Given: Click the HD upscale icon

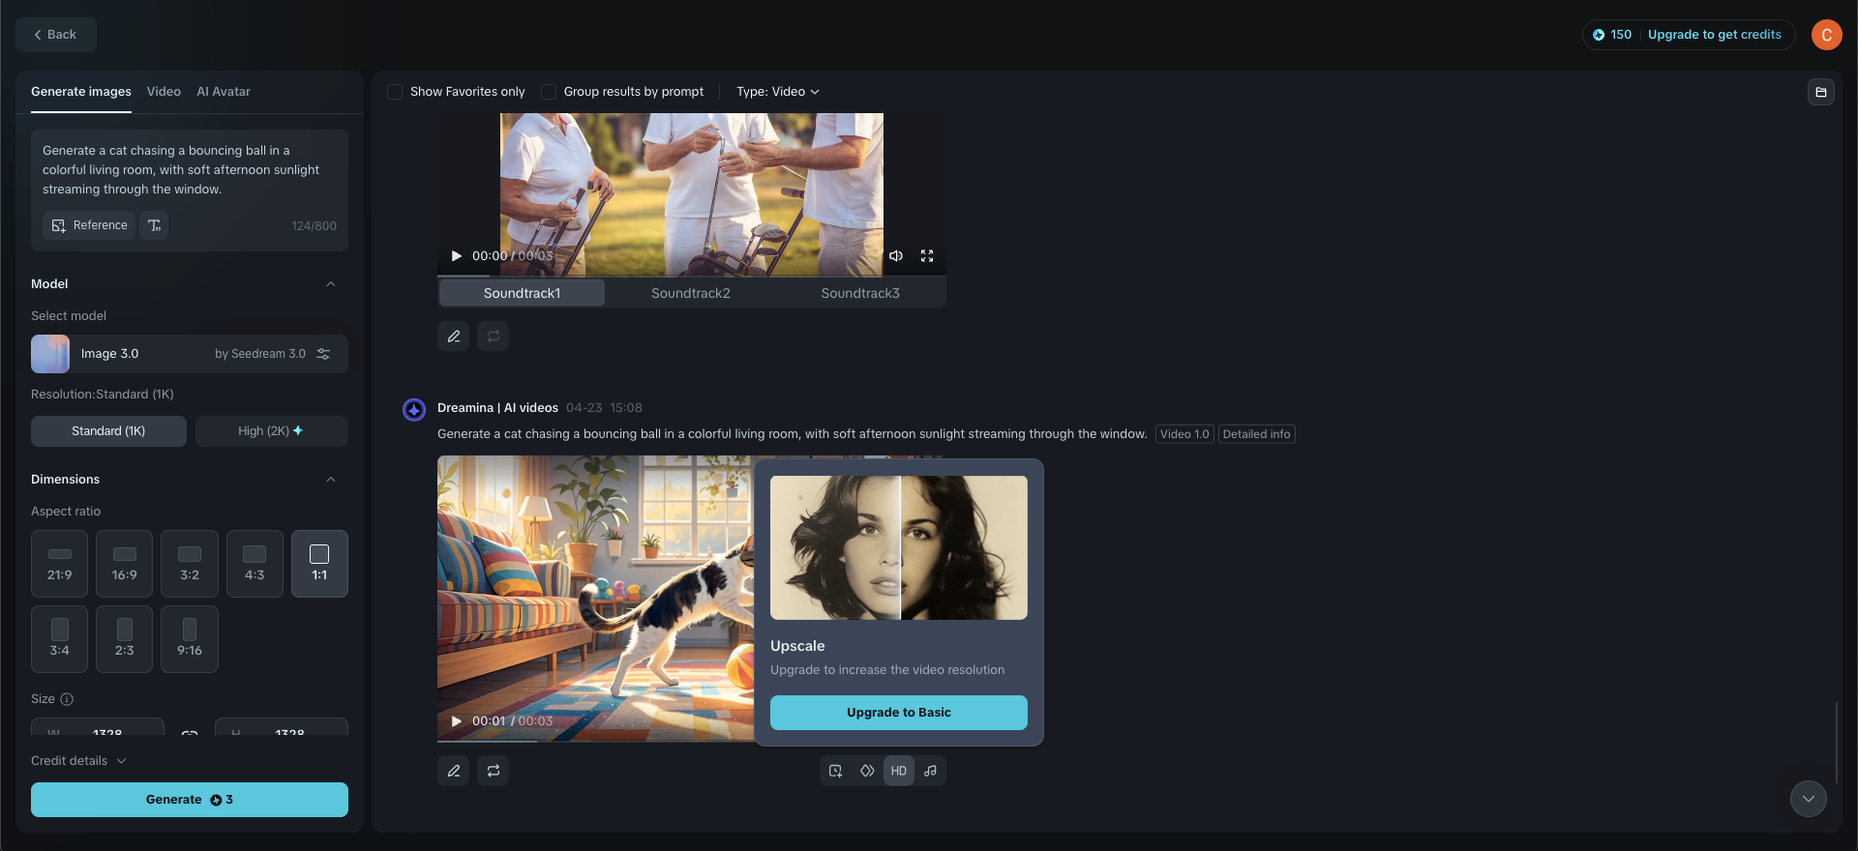Looking at the screenshot, I should pyautogui.click(x=899, y=771).
